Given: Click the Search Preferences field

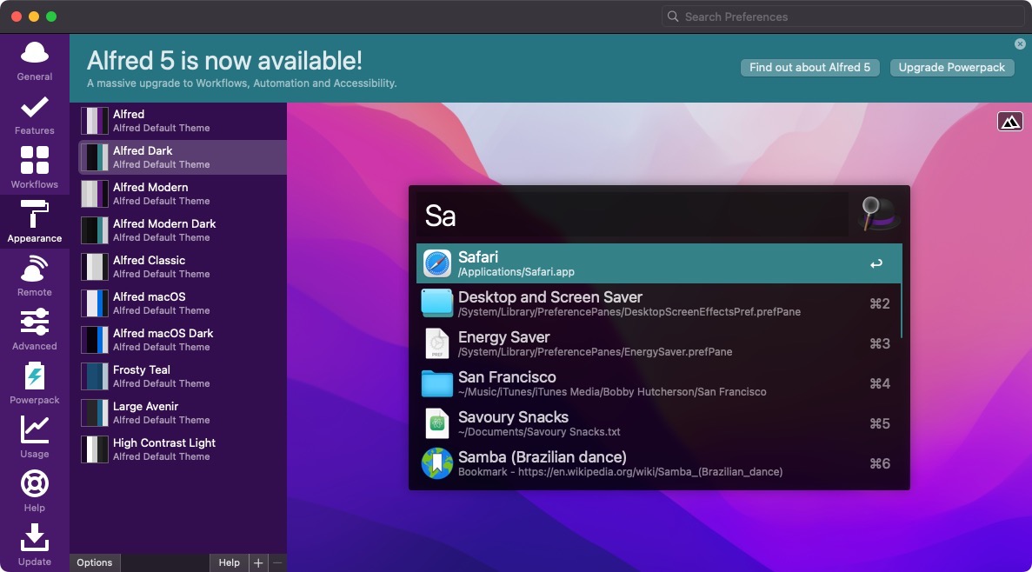Looking at the screenshot, I should coord(842,17).
